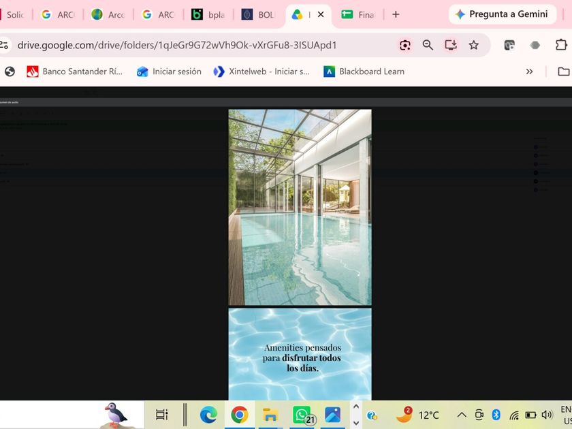Open the zoom magnifier icon in address bar
The image size is (572, 429).
coord(428,45)
